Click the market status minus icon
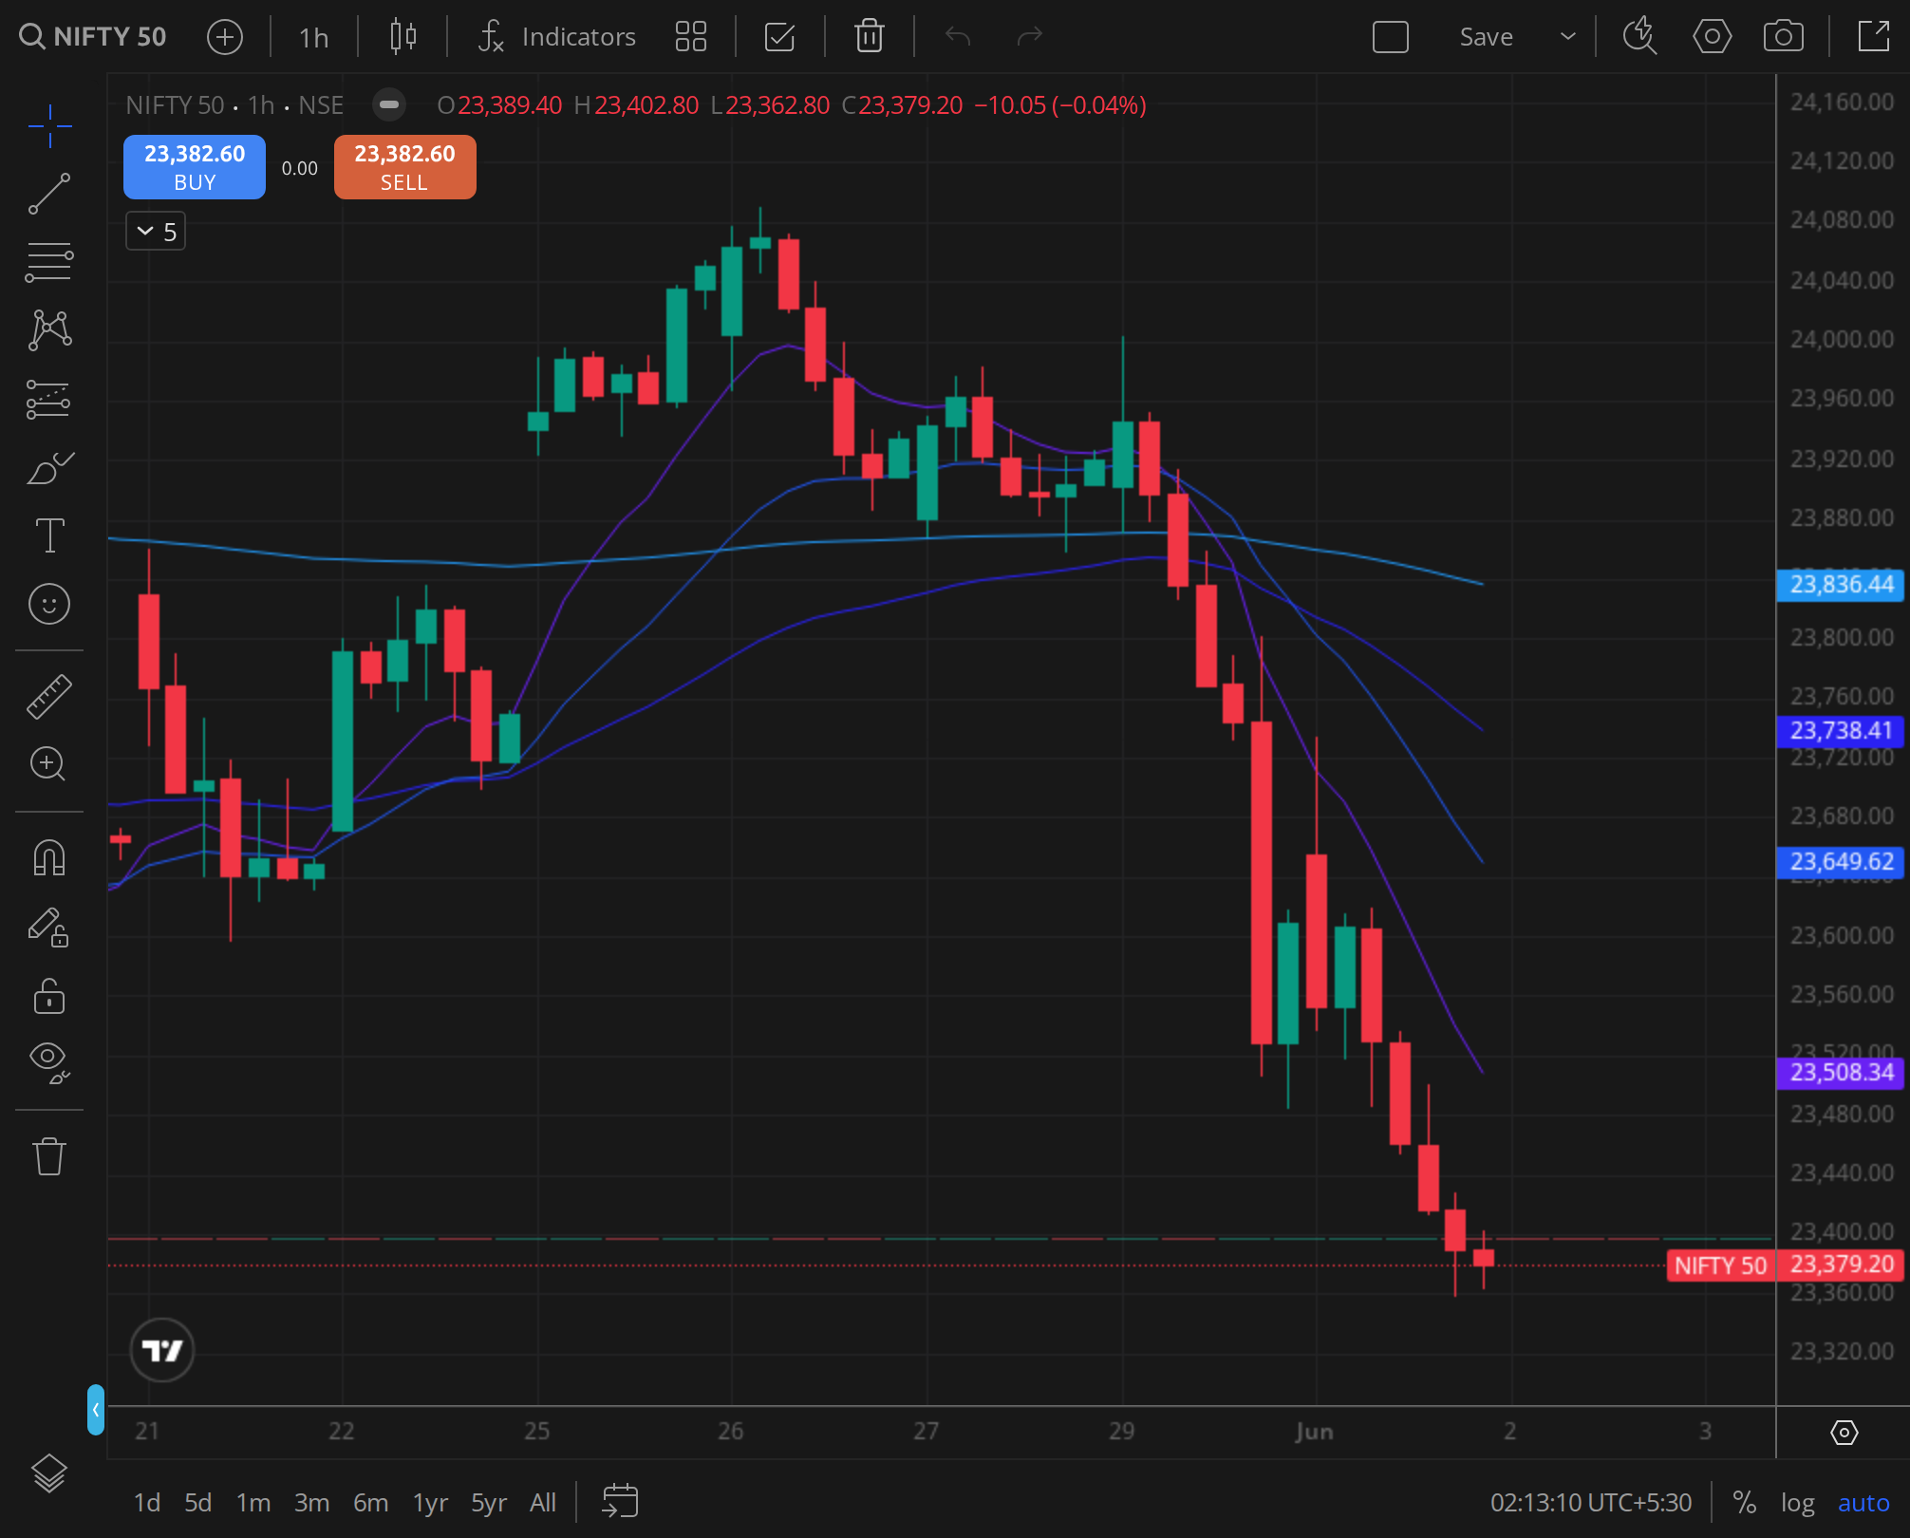The width and height of the screenshot is (1910, 1538). [388, 104]
